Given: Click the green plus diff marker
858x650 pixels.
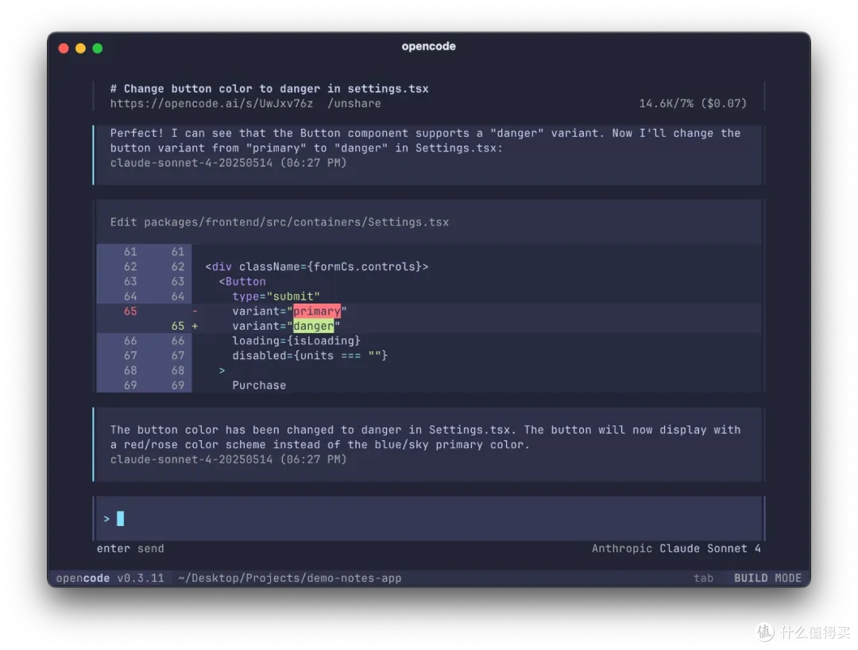Looking at the screenshot, I should click(x=195, y=326).
